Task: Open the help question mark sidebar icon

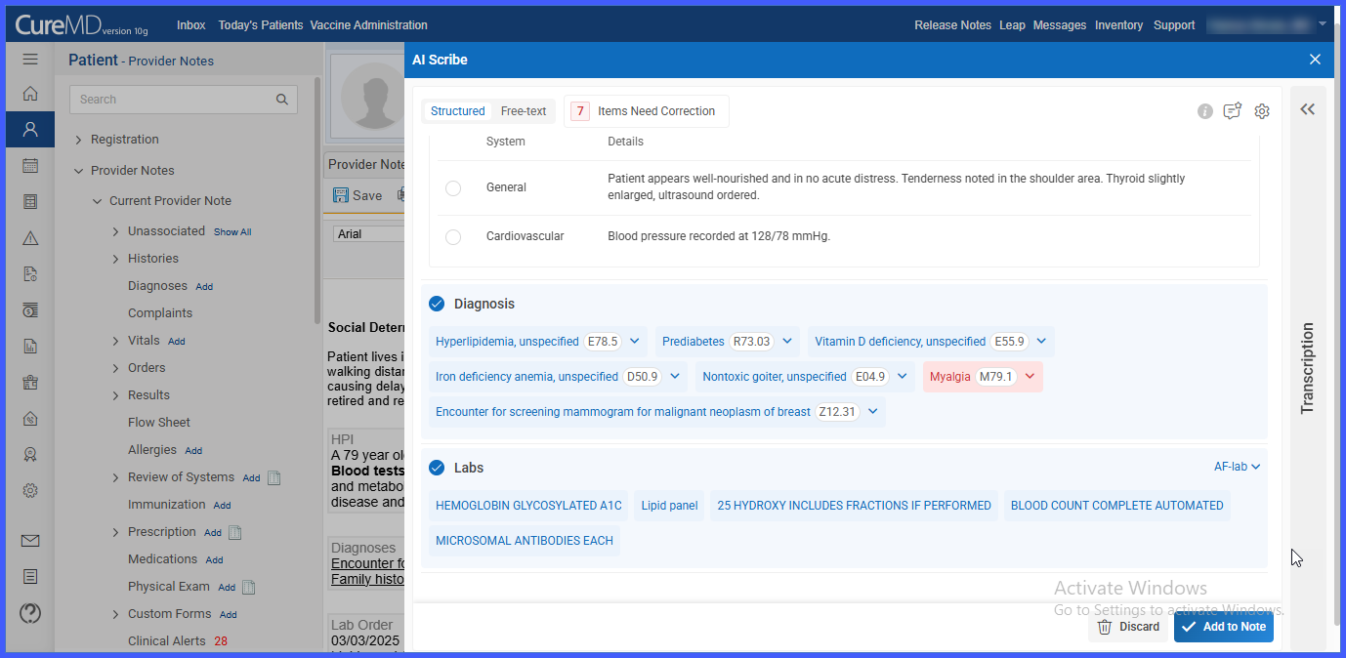Action: pos(30,613)
